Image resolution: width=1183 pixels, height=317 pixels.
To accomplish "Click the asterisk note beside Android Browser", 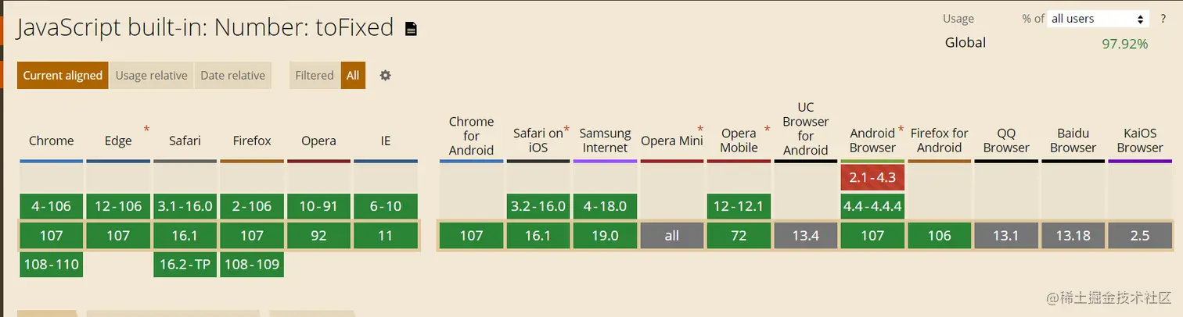I will tap(901, 129).
